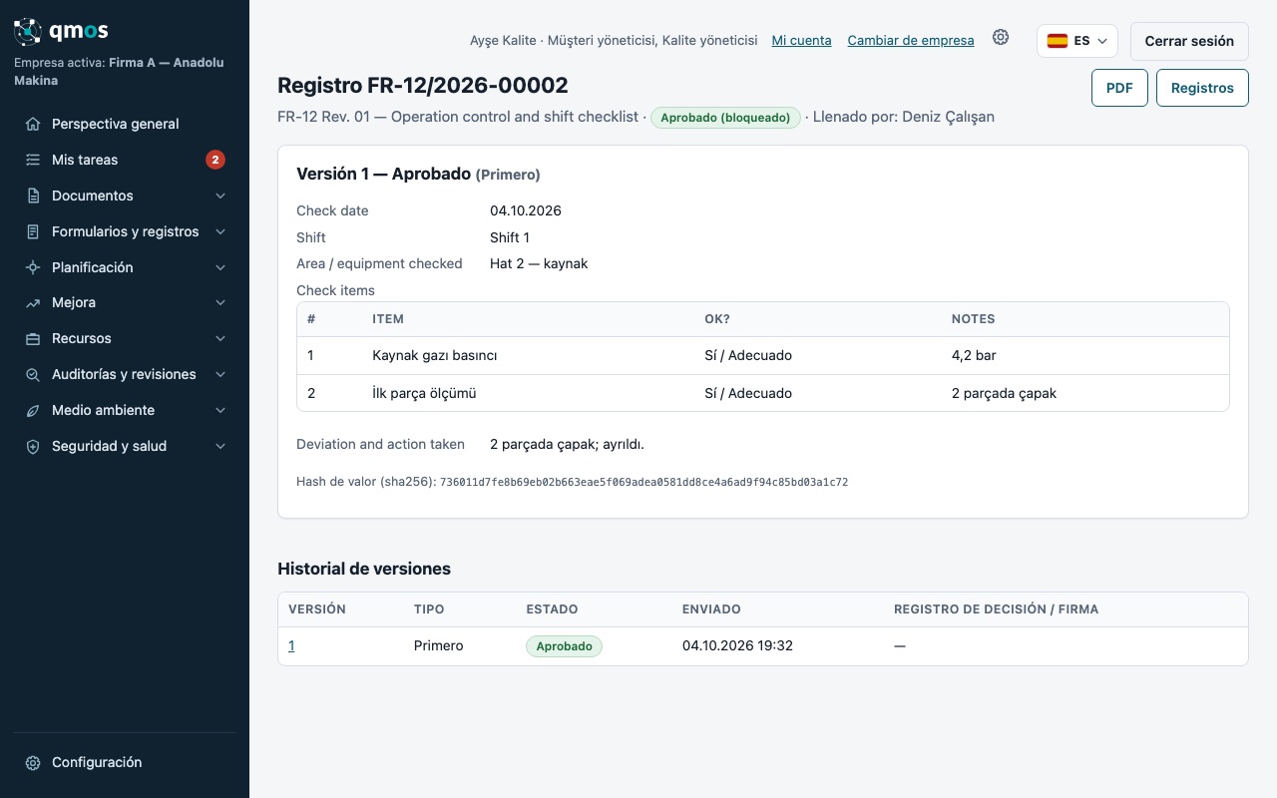Expand the Medio ambiente chevron
The height and width of the screenshot is (798, 1277).
[x=220, y=410]
